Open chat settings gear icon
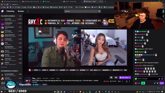Screen dimensions: 165x93 [158, 83]
